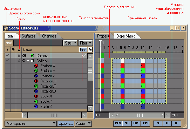Click the lock column header icon

tap(19, 50)
